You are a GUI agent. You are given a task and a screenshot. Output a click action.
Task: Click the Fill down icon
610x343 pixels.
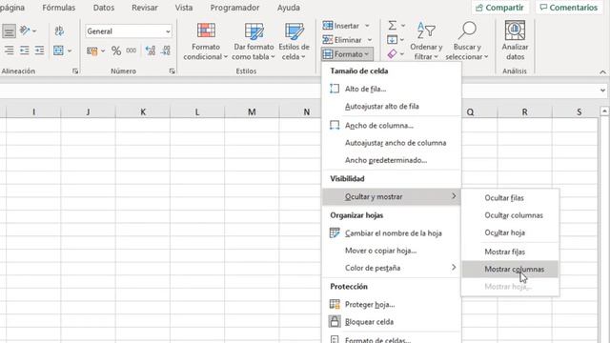coord(392,40)
